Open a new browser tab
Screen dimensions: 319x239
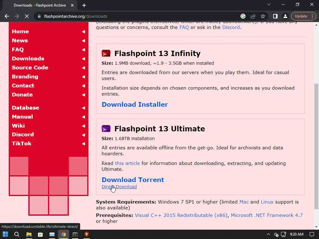point(84,5)
